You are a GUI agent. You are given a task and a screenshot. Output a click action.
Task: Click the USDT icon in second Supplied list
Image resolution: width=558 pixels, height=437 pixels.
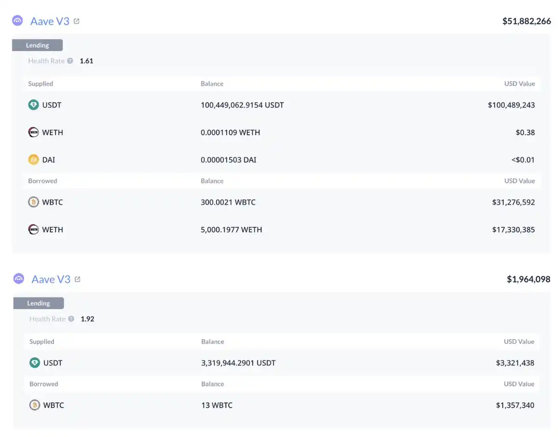point(35,363)
